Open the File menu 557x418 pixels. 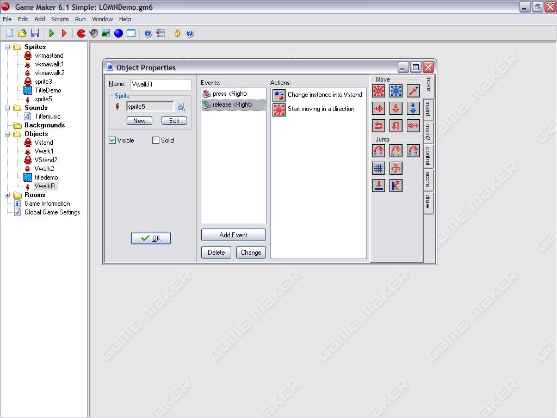tap(7, 19)
